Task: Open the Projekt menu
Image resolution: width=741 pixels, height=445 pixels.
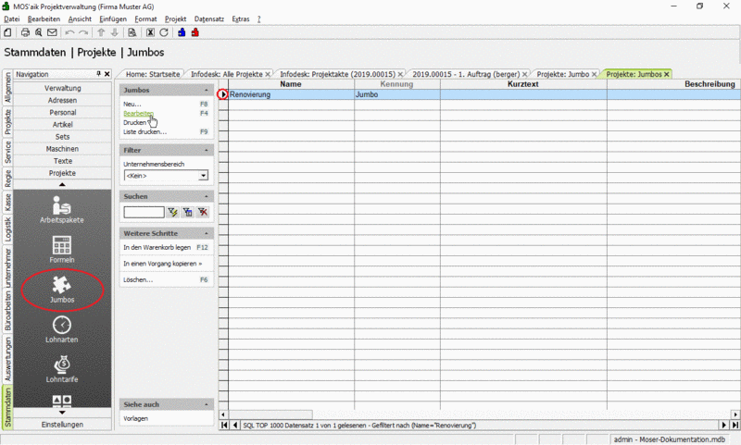Action: (x=175, y=19)
